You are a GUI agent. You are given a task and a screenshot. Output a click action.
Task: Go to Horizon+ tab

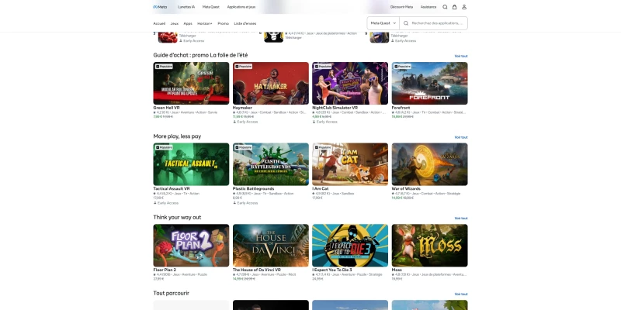(x=205, y=23)
